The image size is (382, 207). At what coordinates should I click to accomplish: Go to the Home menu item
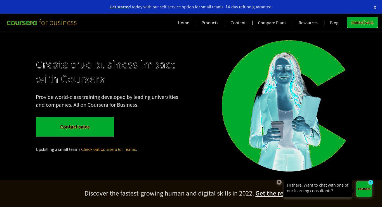[x=183, y=23]
